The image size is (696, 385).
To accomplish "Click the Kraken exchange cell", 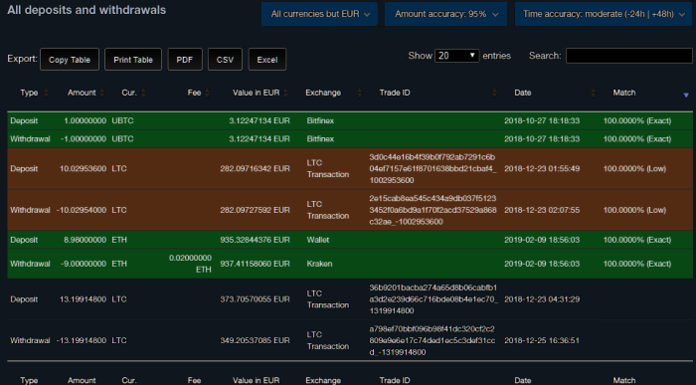I will (x=319, y=264).
